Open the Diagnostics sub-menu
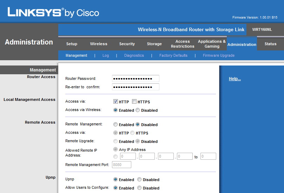 pos(134,55)
